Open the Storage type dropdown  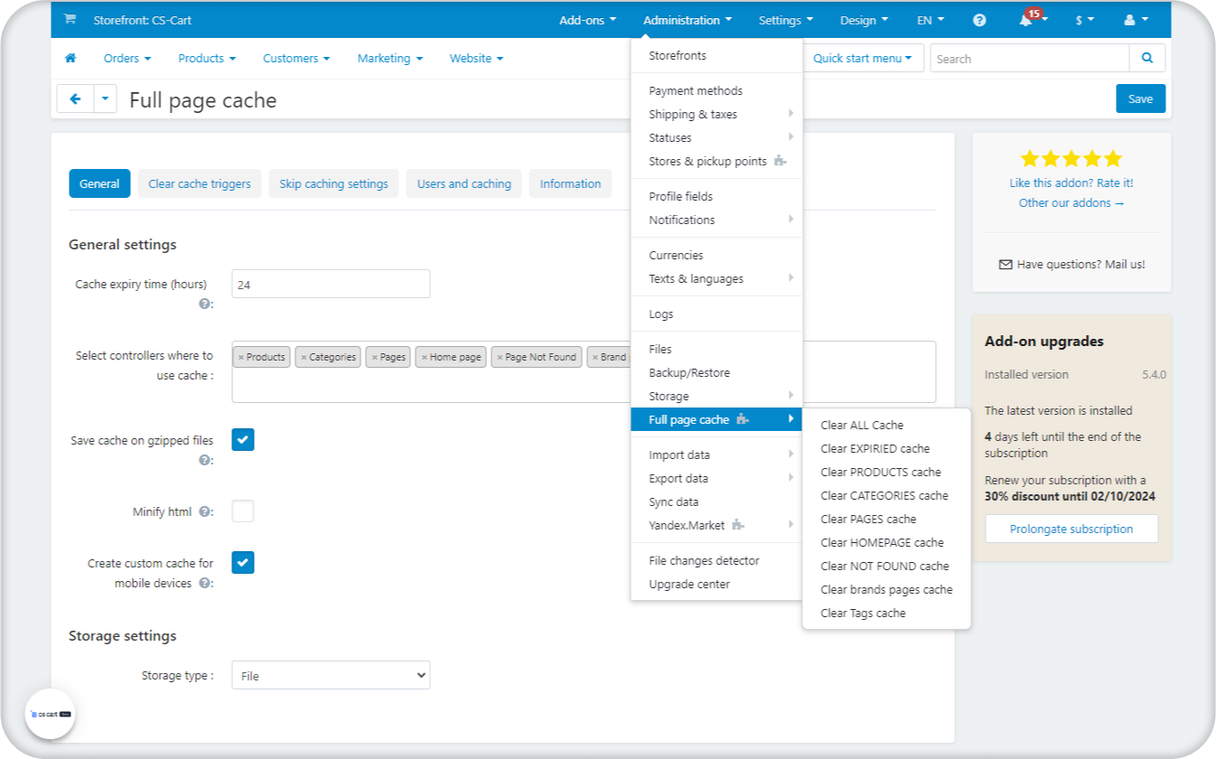[x=331, y=675]
